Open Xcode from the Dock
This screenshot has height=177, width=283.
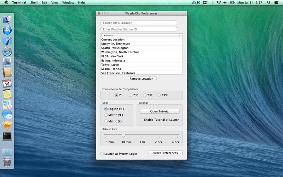tap(7, 41)
